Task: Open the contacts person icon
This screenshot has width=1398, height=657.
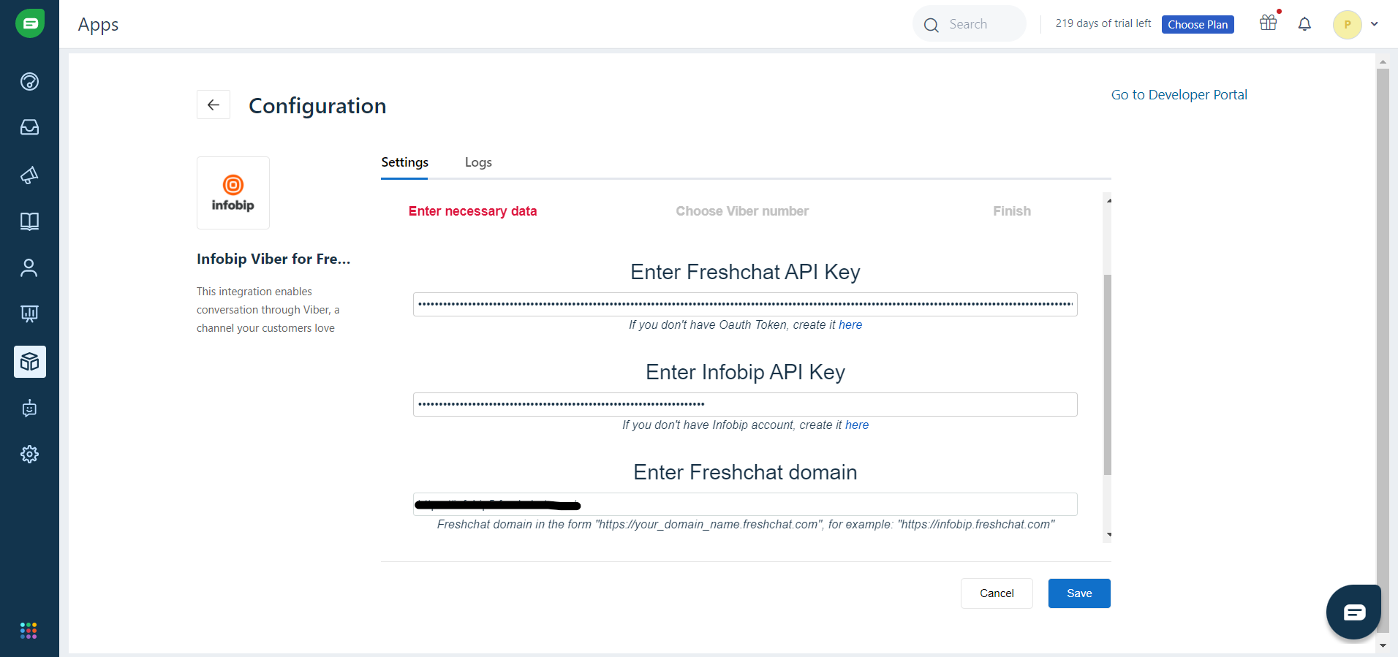Action: pos(29,268)
